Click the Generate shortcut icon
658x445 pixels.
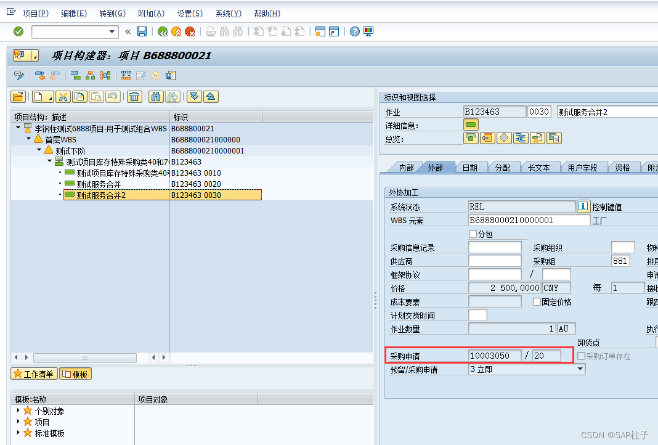click(334, 31)
